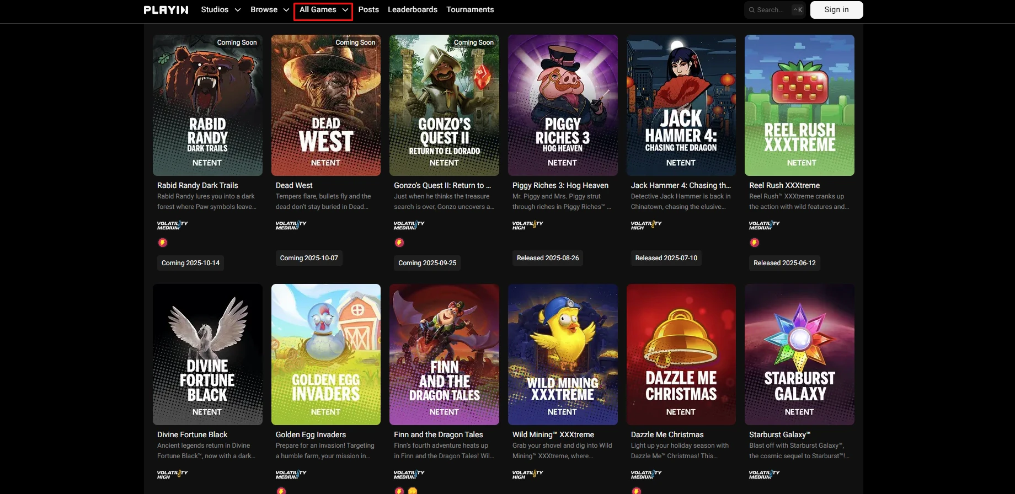Click volatility high badge under Divine Fortune Black
The height and width of the screenshot is (494, 1015).
click(x=172, y=474)
